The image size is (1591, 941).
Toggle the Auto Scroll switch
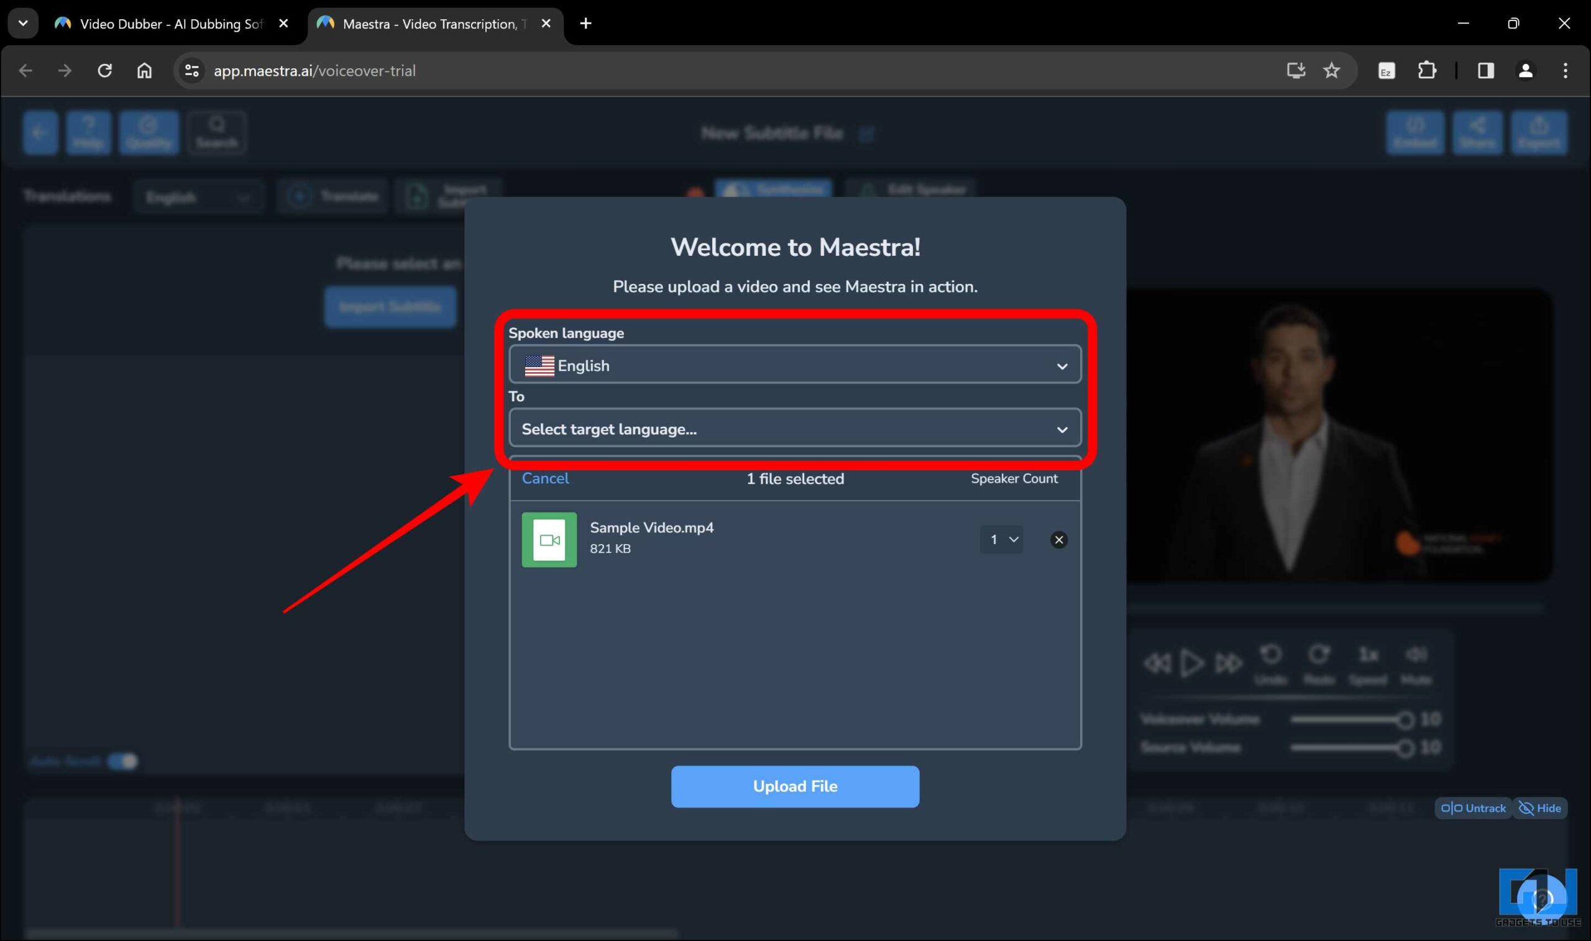122,761
